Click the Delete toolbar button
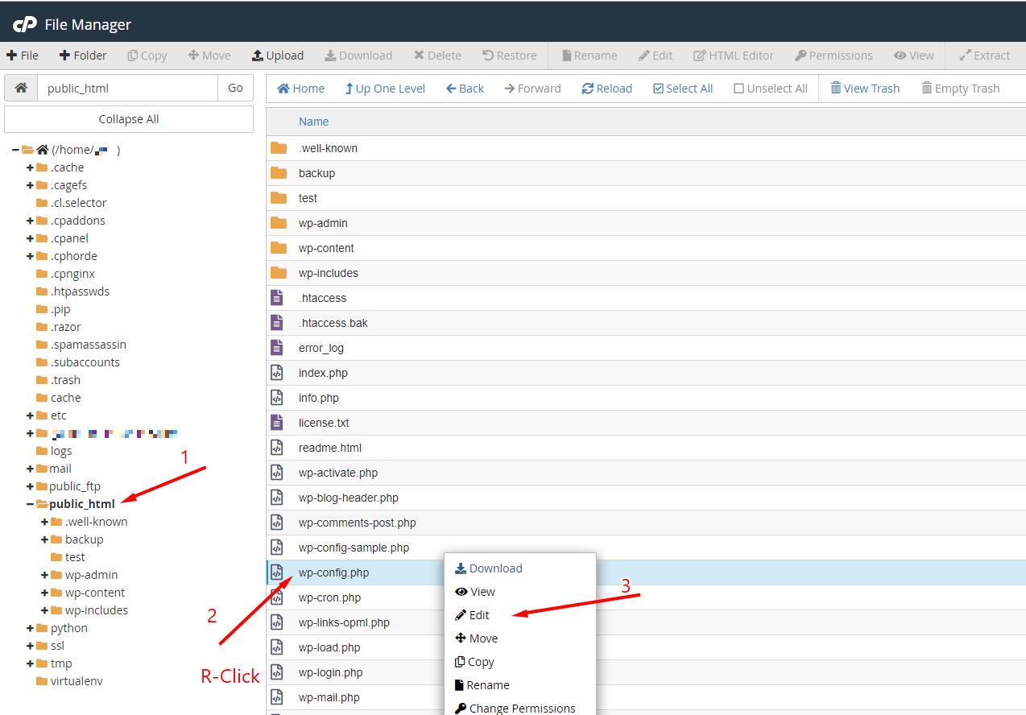 click(x=437, y=56)
